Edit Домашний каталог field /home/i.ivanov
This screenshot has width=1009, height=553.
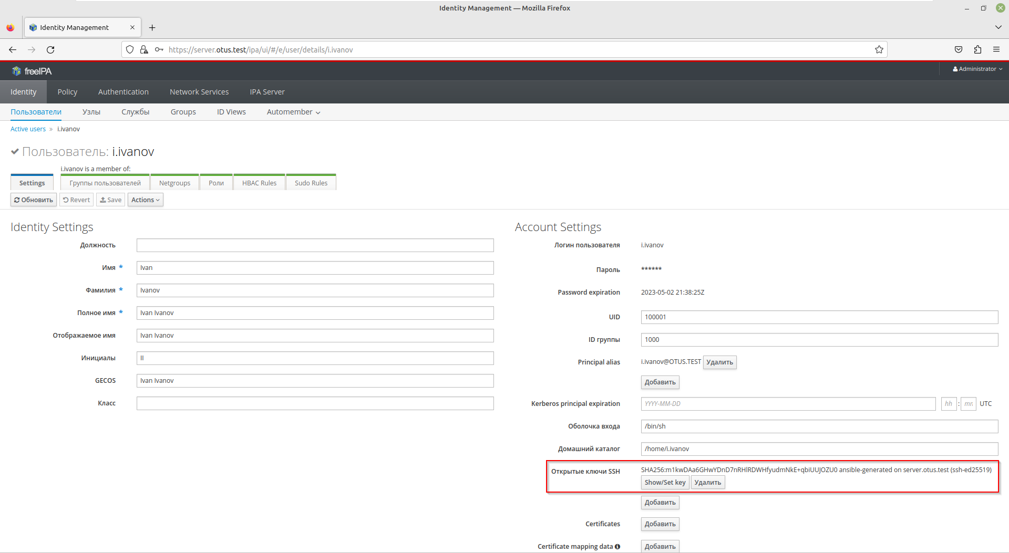tap(819, 449)
